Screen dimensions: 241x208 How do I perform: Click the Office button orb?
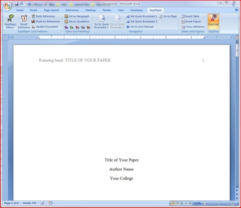point(8,6)
